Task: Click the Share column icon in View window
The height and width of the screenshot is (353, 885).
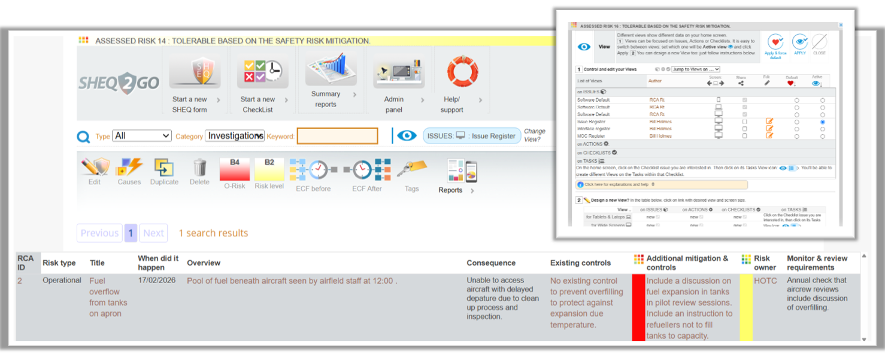Action: 741,83
